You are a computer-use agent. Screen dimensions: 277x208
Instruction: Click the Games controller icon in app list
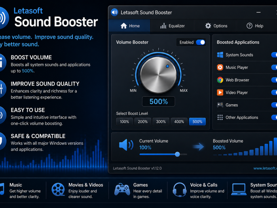pyautogui.click(x=220, y=105)
